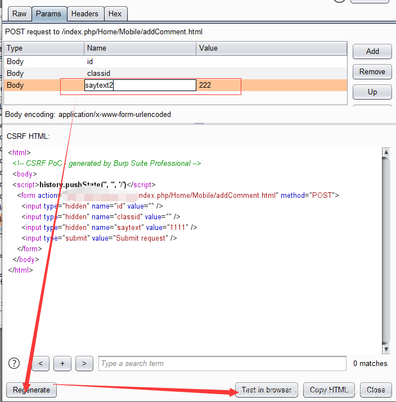Screen dimensions: 396x402
Task: Sort by the Value column header
Action: tap(272, 48)
